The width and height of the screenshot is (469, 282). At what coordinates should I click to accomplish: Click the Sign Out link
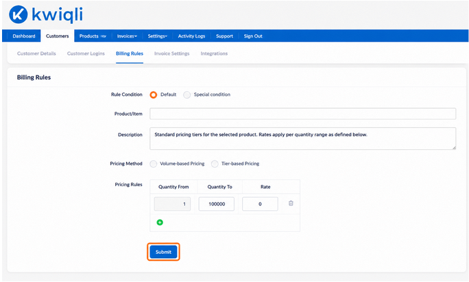(253, 36)
